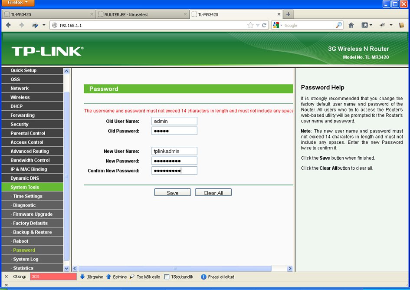The height and width of the screenshot is (290, 410).
Task: Reload the router page
Action: [264, 25]
